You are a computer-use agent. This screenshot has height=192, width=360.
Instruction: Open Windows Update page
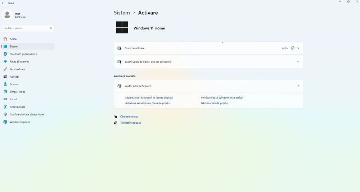28,122
